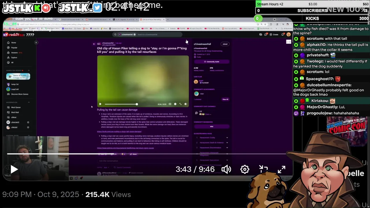This screenshot has width=370, height=208.
Task: Click Join the conversation comment box
Action: pos(143,161)
